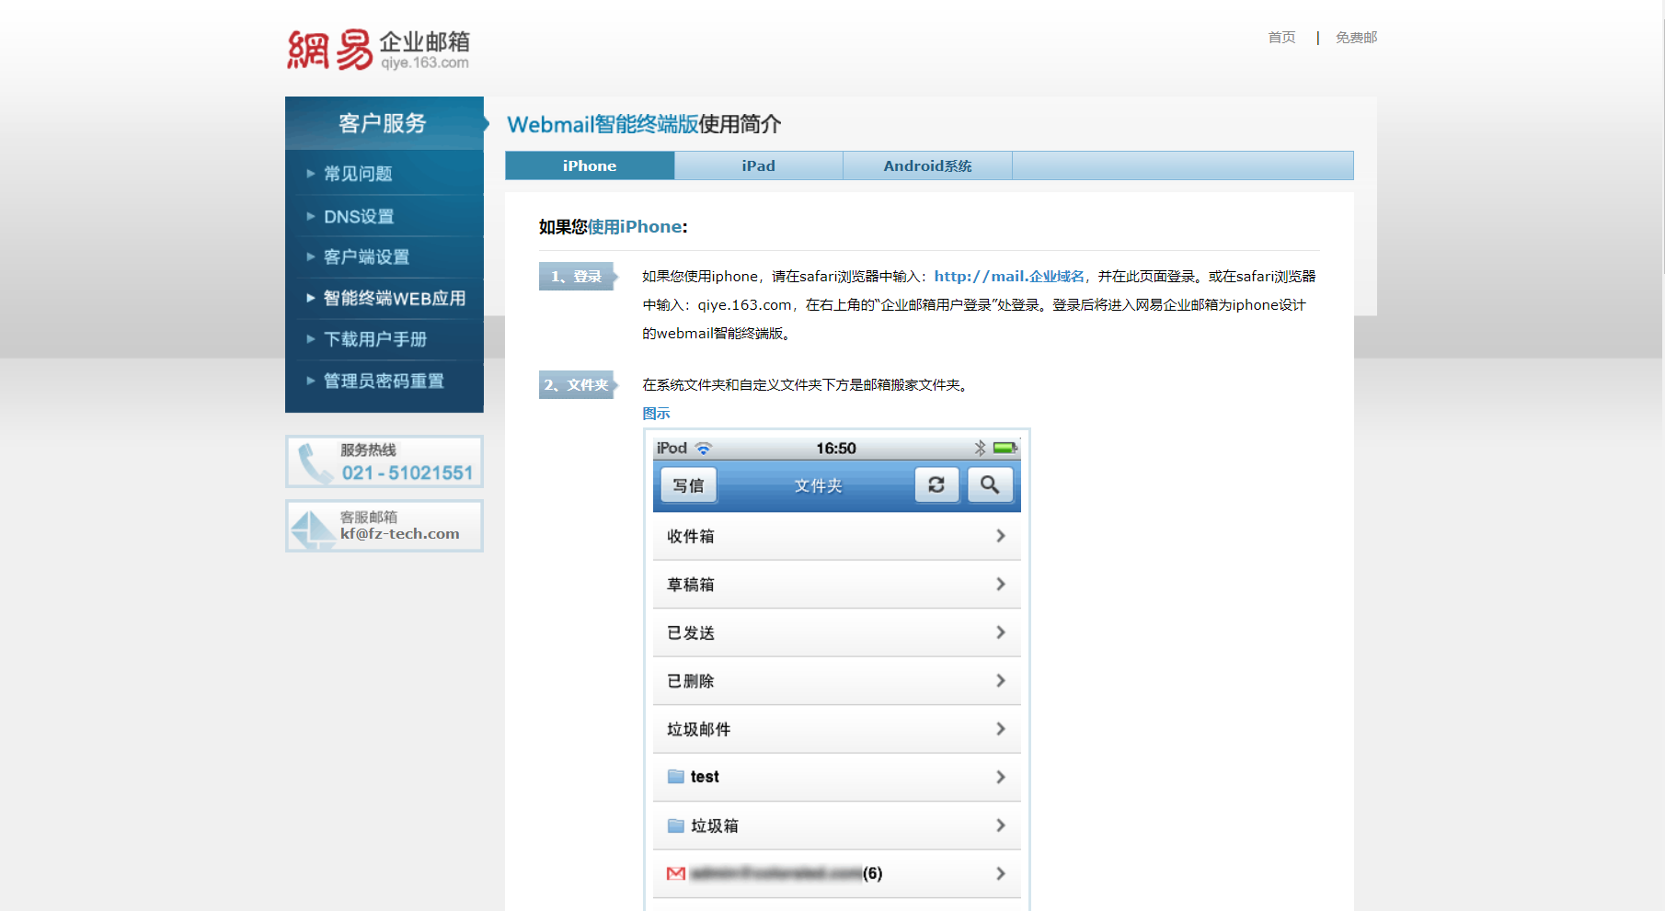Switch to the Android系统 tab
Viewport: 1665px width, 911px height.
(x=927, y=165)
